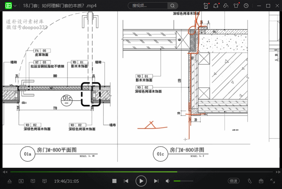Viewport: 282px width, 189px height.
Task: Skip to the previous video
Action: (x=126, y=181)
